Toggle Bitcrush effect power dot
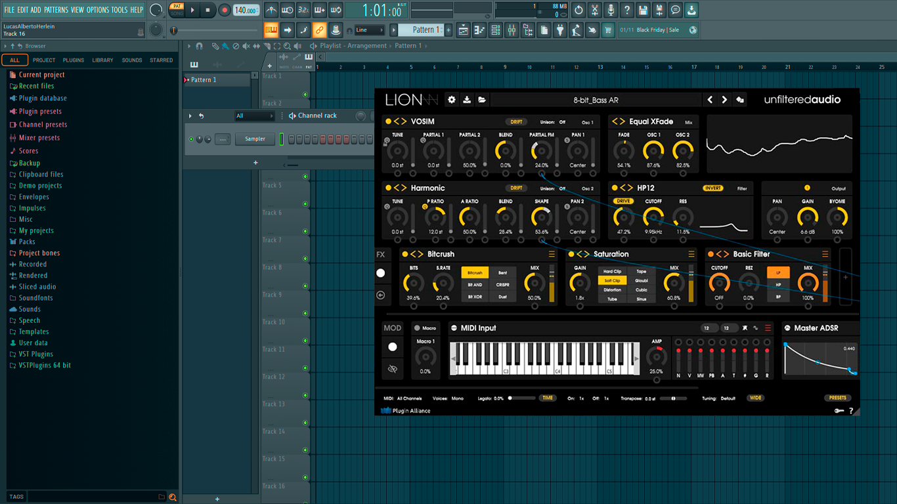This screenshot has height=504, width=897. coord(405,254)
